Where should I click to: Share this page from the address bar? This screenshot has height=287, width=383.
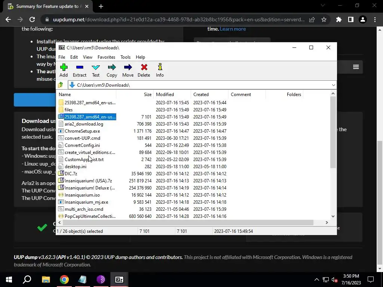click(312, 19)
